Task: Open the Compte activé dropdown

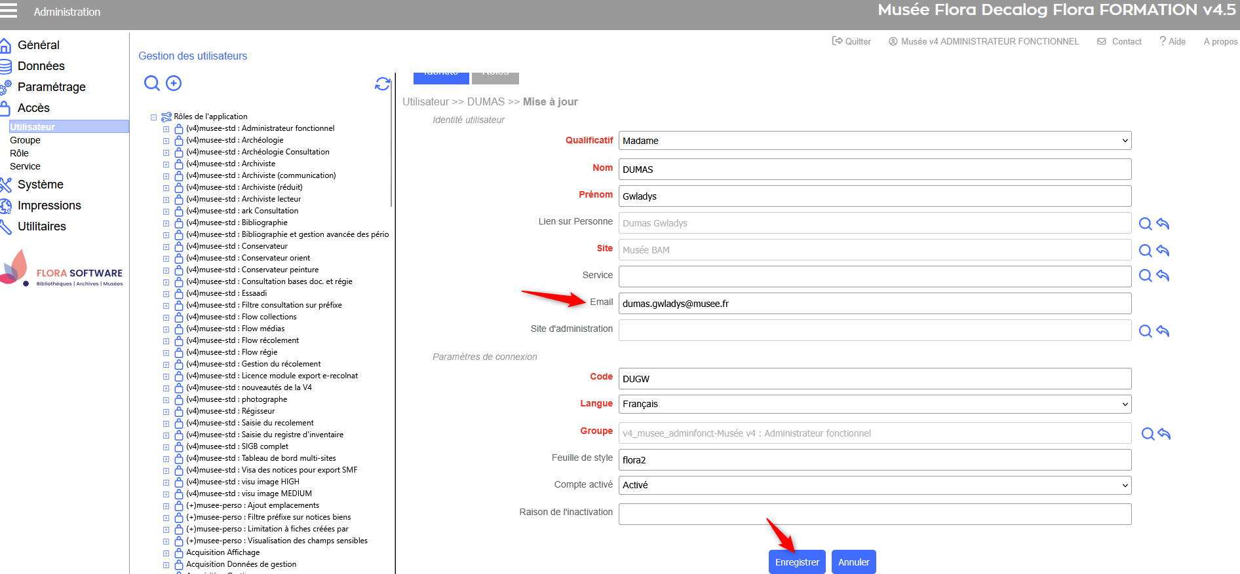Action: (x=874, y=485)
